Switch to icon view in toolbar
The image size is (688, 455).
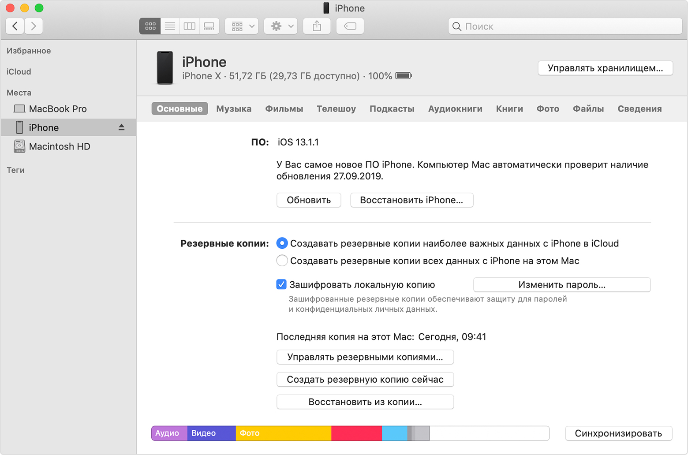click(150, 26)
